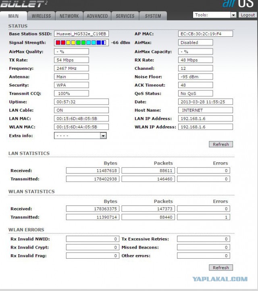The height and width of the screenshot is (291, 258).
Task: Switch to the MAIN tab
Action: point(14,16)
